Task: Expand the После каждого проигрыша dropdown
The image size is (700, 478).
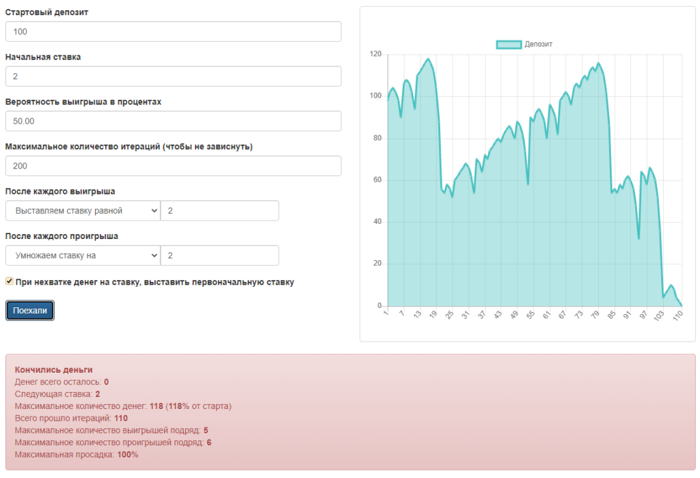Action: [83, 255]
